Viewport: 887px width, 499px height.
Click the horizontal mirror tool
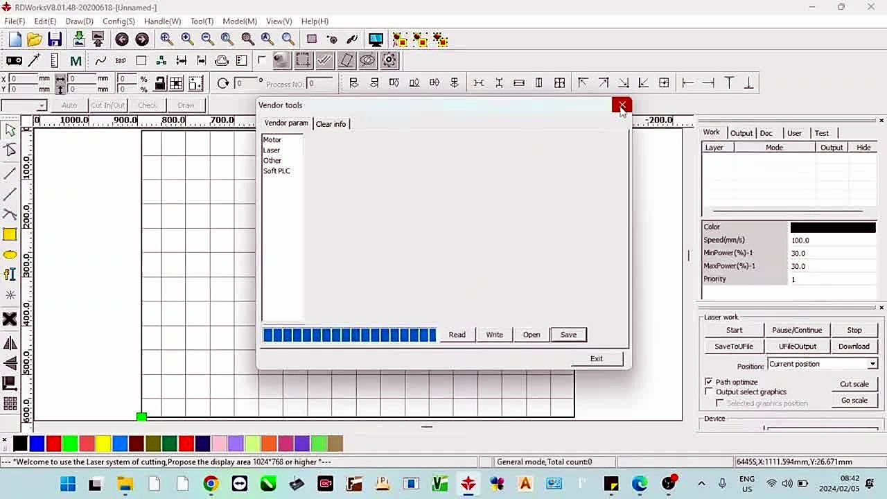[10, 343]
